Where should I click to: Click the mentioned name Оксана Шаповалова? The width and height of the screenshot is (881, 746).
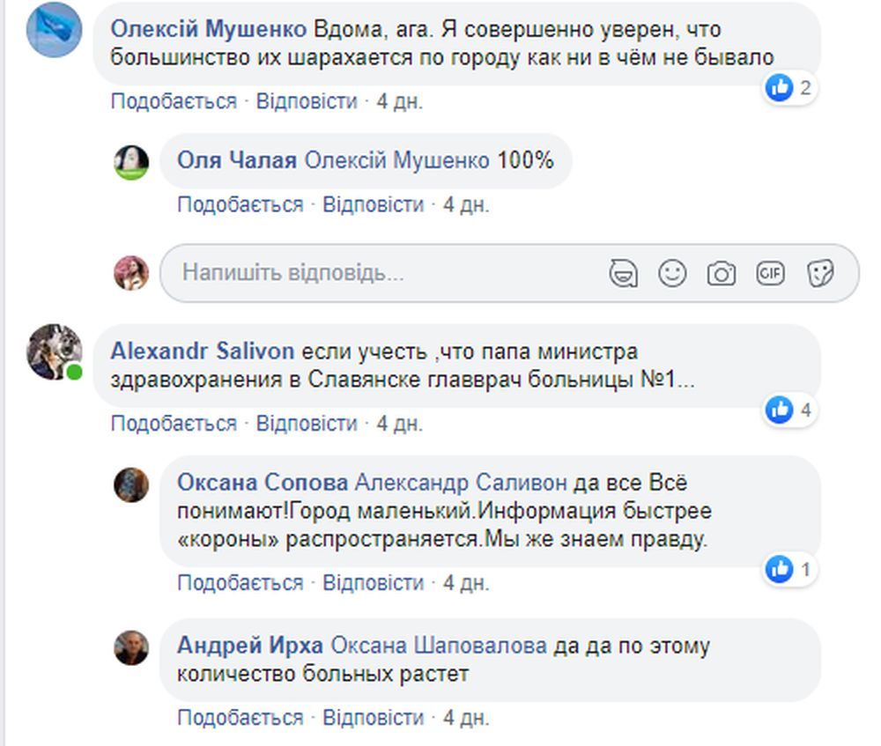click(x=438, y=646)
